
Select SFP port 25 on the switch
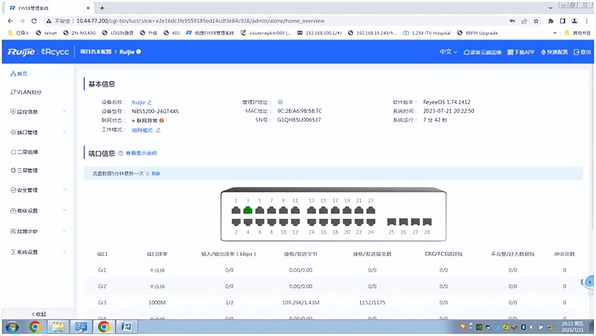[391, 222]
